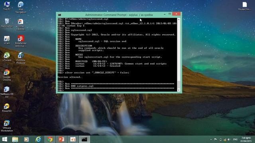Viewport: 255px width, 143px height.
Task: Launch Bitdefender Antivirus desktop icon
Action: [21, 41]
